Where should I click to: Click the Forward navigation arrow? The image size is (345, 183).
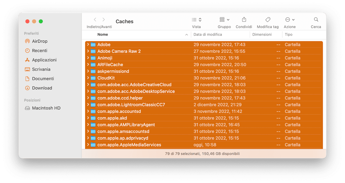(x=104, y=20)
